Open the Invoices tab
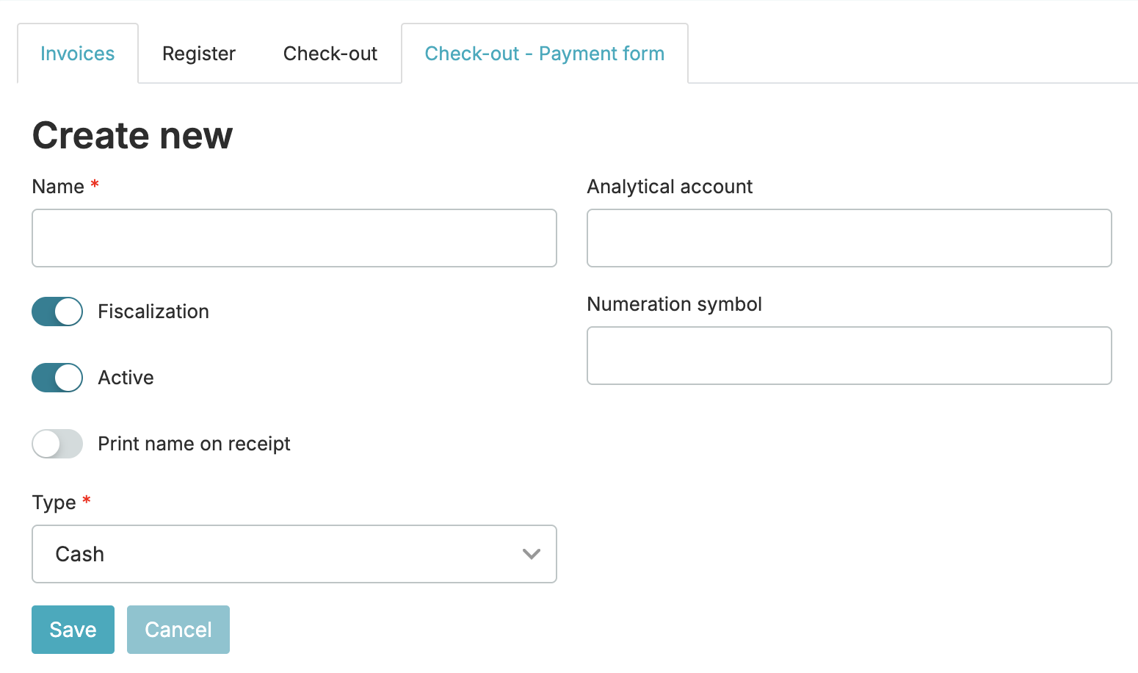This screenshot has height=673, width=1138. point(77,54)
